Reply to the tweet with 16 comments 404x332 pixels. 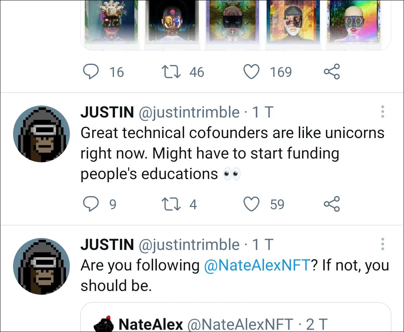coord(91,71)
